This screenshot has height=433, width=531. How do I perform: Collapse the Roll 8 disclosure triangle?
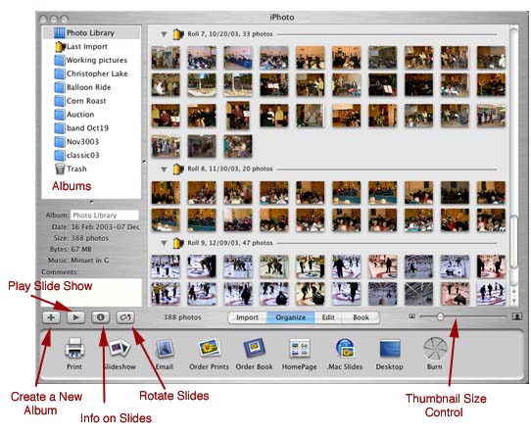point(164,168)
